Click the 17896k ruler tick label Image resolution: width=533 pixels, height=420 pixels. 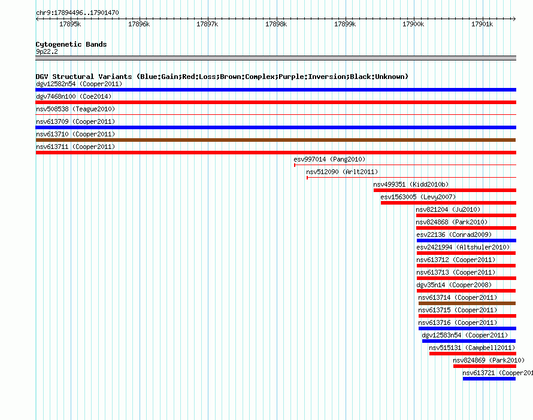(x=139, y=24)
